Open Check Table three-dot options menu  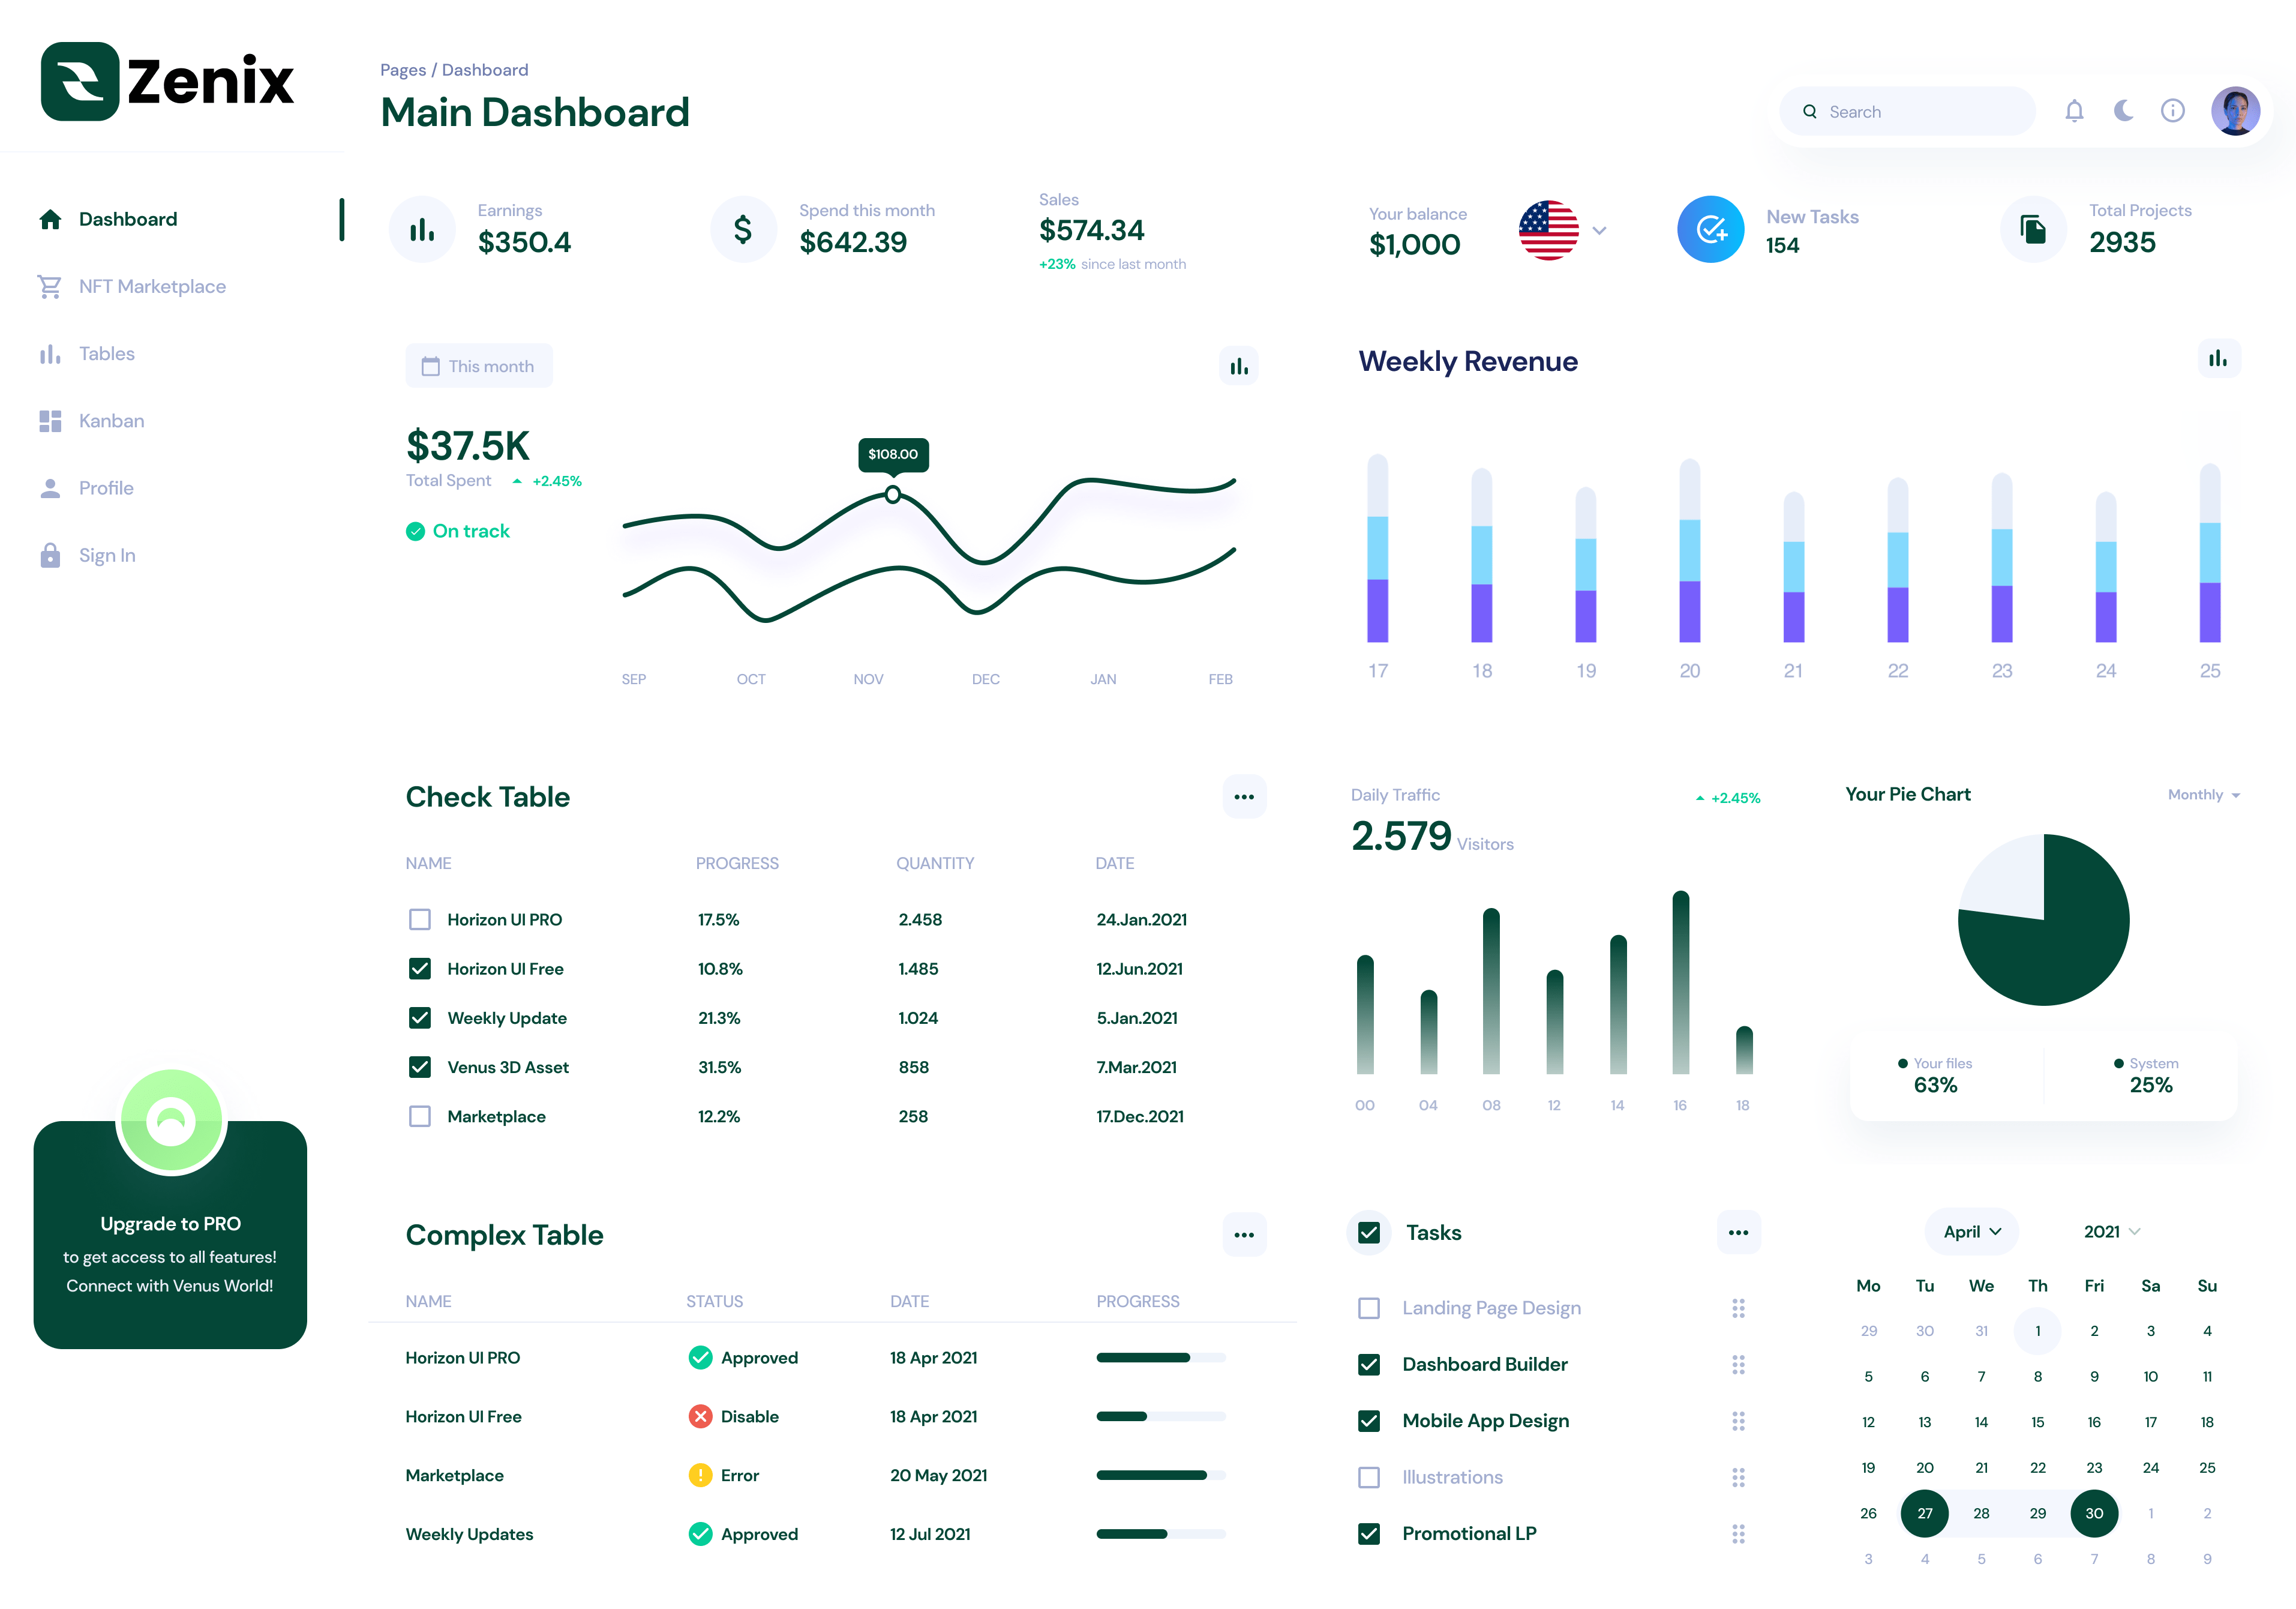tap(1244, 796)
